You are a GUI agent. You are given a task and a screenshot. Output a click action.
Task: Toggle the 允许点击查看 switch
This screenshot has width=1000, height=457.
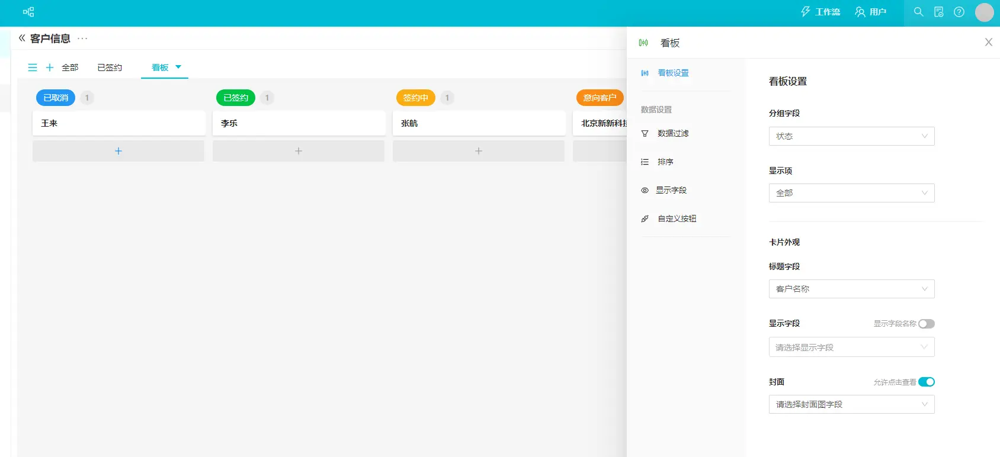(927, 382)
